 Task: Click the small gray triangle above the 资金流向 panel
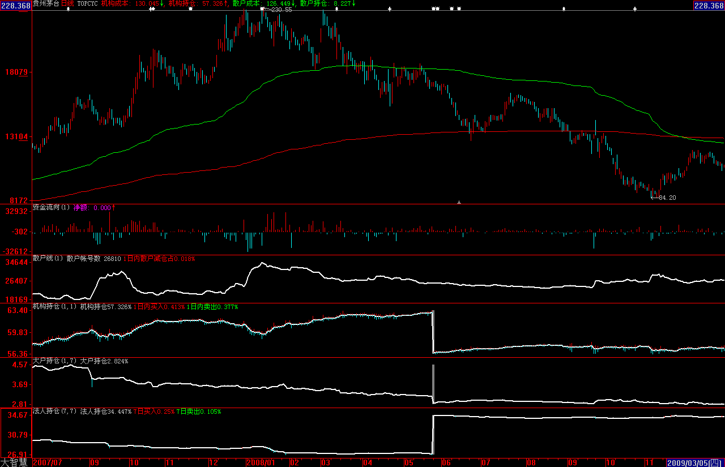pyautogui.click(x=459, y=202)
